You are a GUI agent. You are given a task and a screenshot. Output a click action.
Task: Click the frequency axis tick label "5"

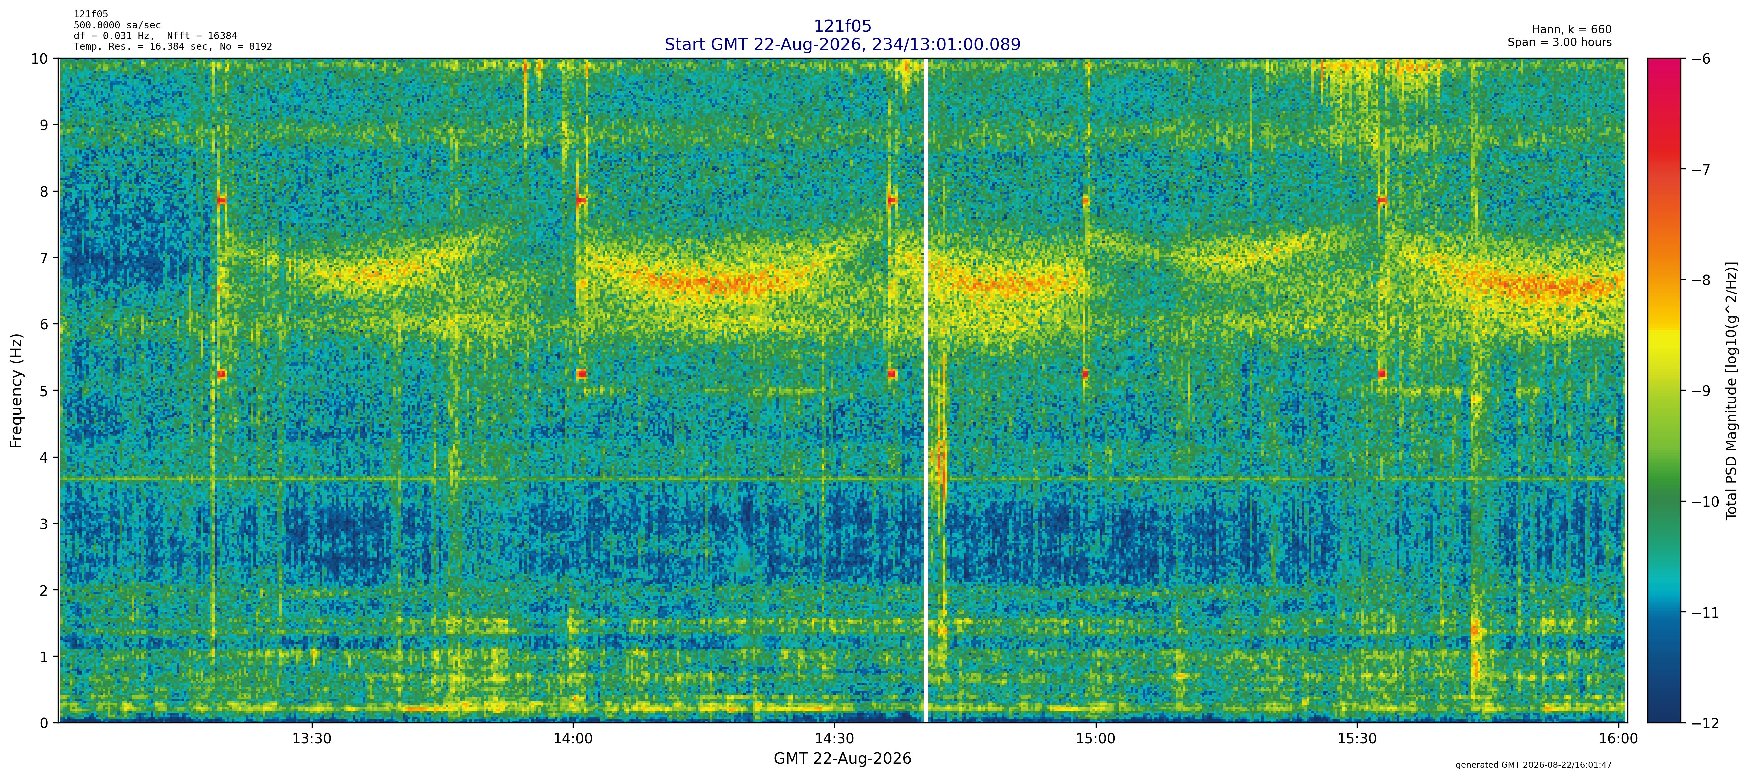tap(45, 391)
